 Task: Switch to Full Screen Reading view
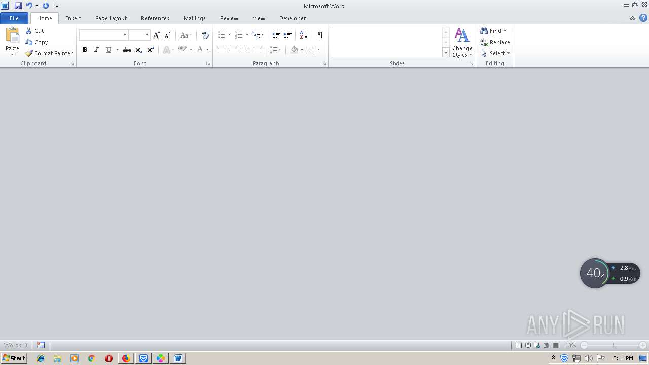pos(528,345)
